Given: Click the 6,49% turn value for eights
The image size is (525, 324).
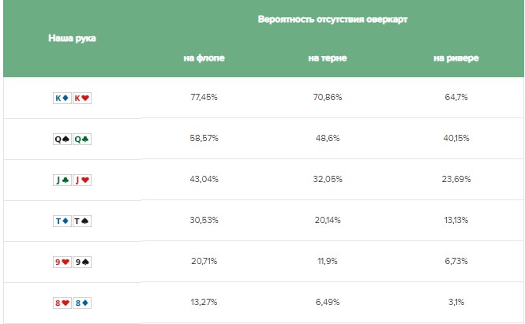Looking at the screenshot, I should [x=328, y=302].
